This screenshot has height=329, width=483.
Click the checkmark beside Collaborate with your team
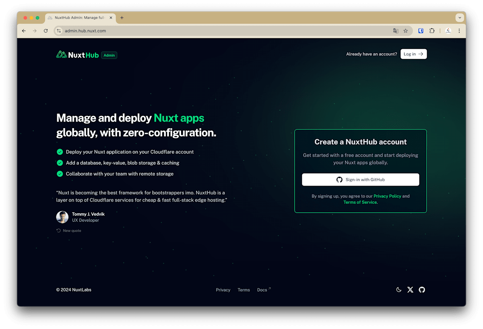[60, 174]
